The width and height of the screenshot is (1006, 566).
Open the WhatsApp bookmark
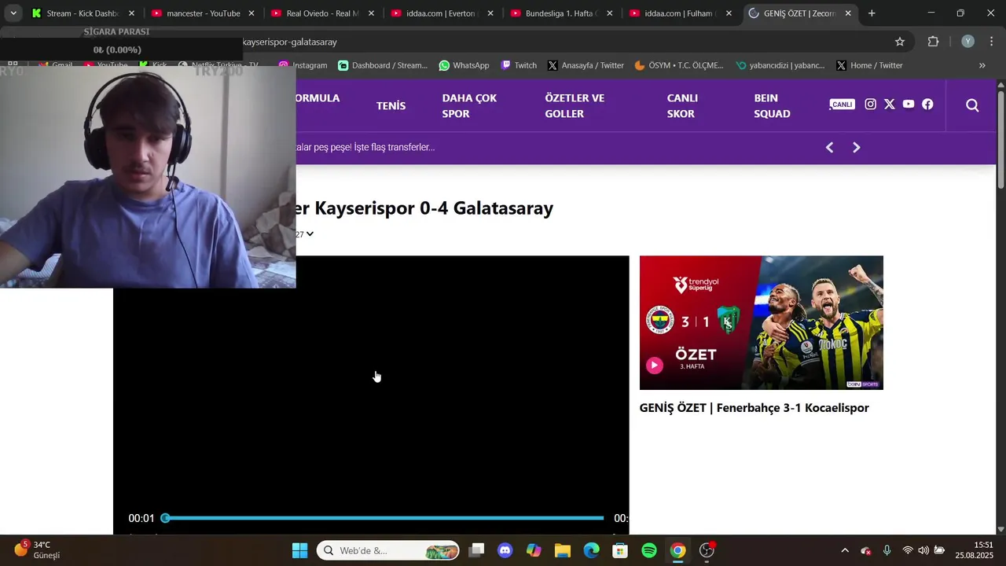pyautogui.click(x=464, y=65)
